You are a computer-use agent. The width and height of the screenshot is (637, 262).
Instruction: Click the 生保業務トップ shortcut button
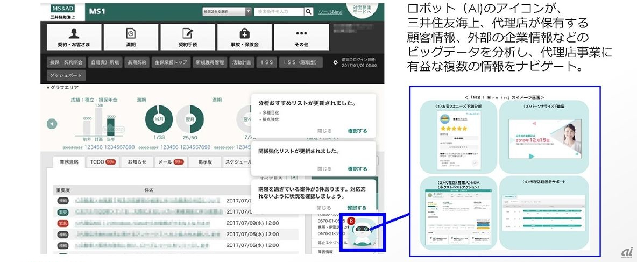pos(171,63)
